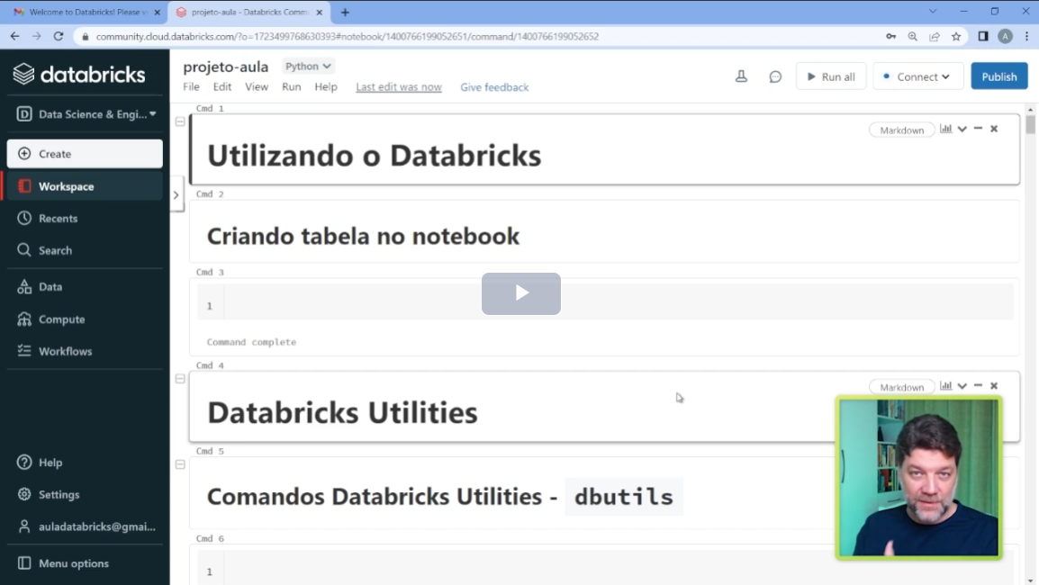
Task: Open the Edit menu
Action: click(222, 86)
